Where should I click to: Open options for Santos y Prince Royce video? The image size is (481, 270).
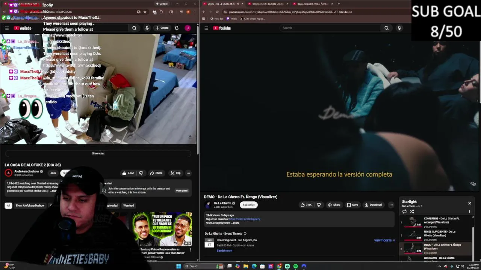pyautogui.click(x=190, y=250)
